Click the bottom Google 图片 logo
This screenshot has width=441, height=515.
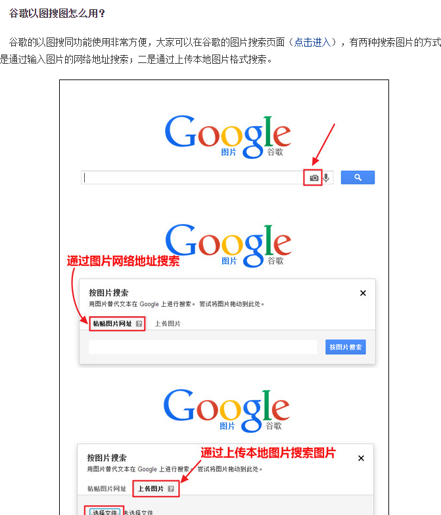(x=226, y=411)
